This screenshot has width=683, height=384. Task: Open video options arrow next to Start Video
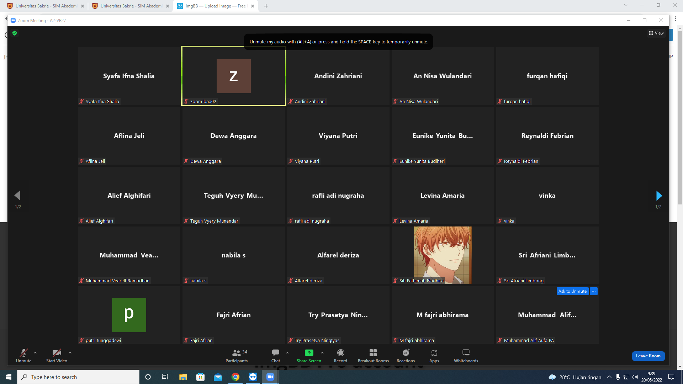pos(70,353)
